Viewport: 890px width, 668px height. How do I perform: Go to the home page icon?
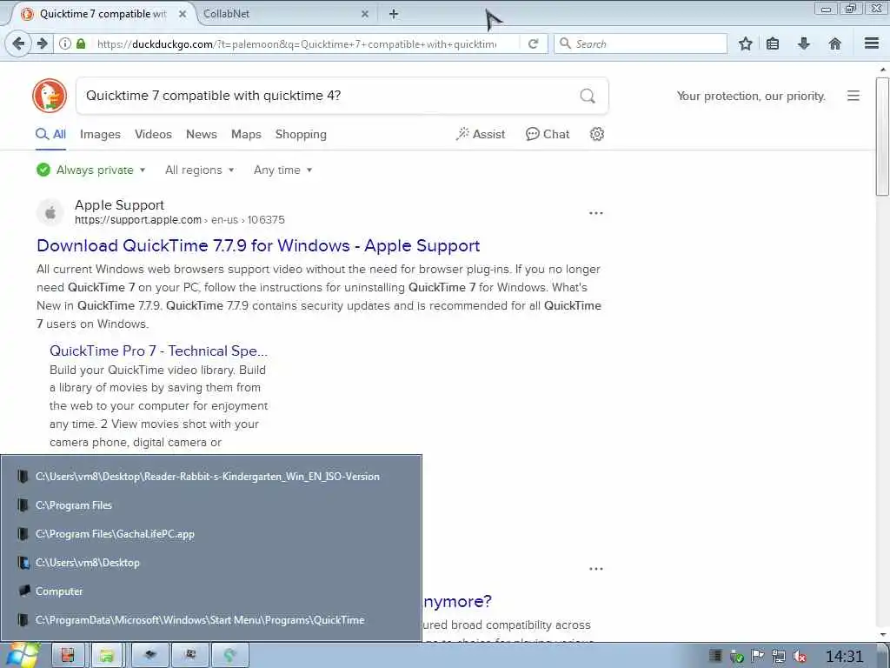pos(835,43)
